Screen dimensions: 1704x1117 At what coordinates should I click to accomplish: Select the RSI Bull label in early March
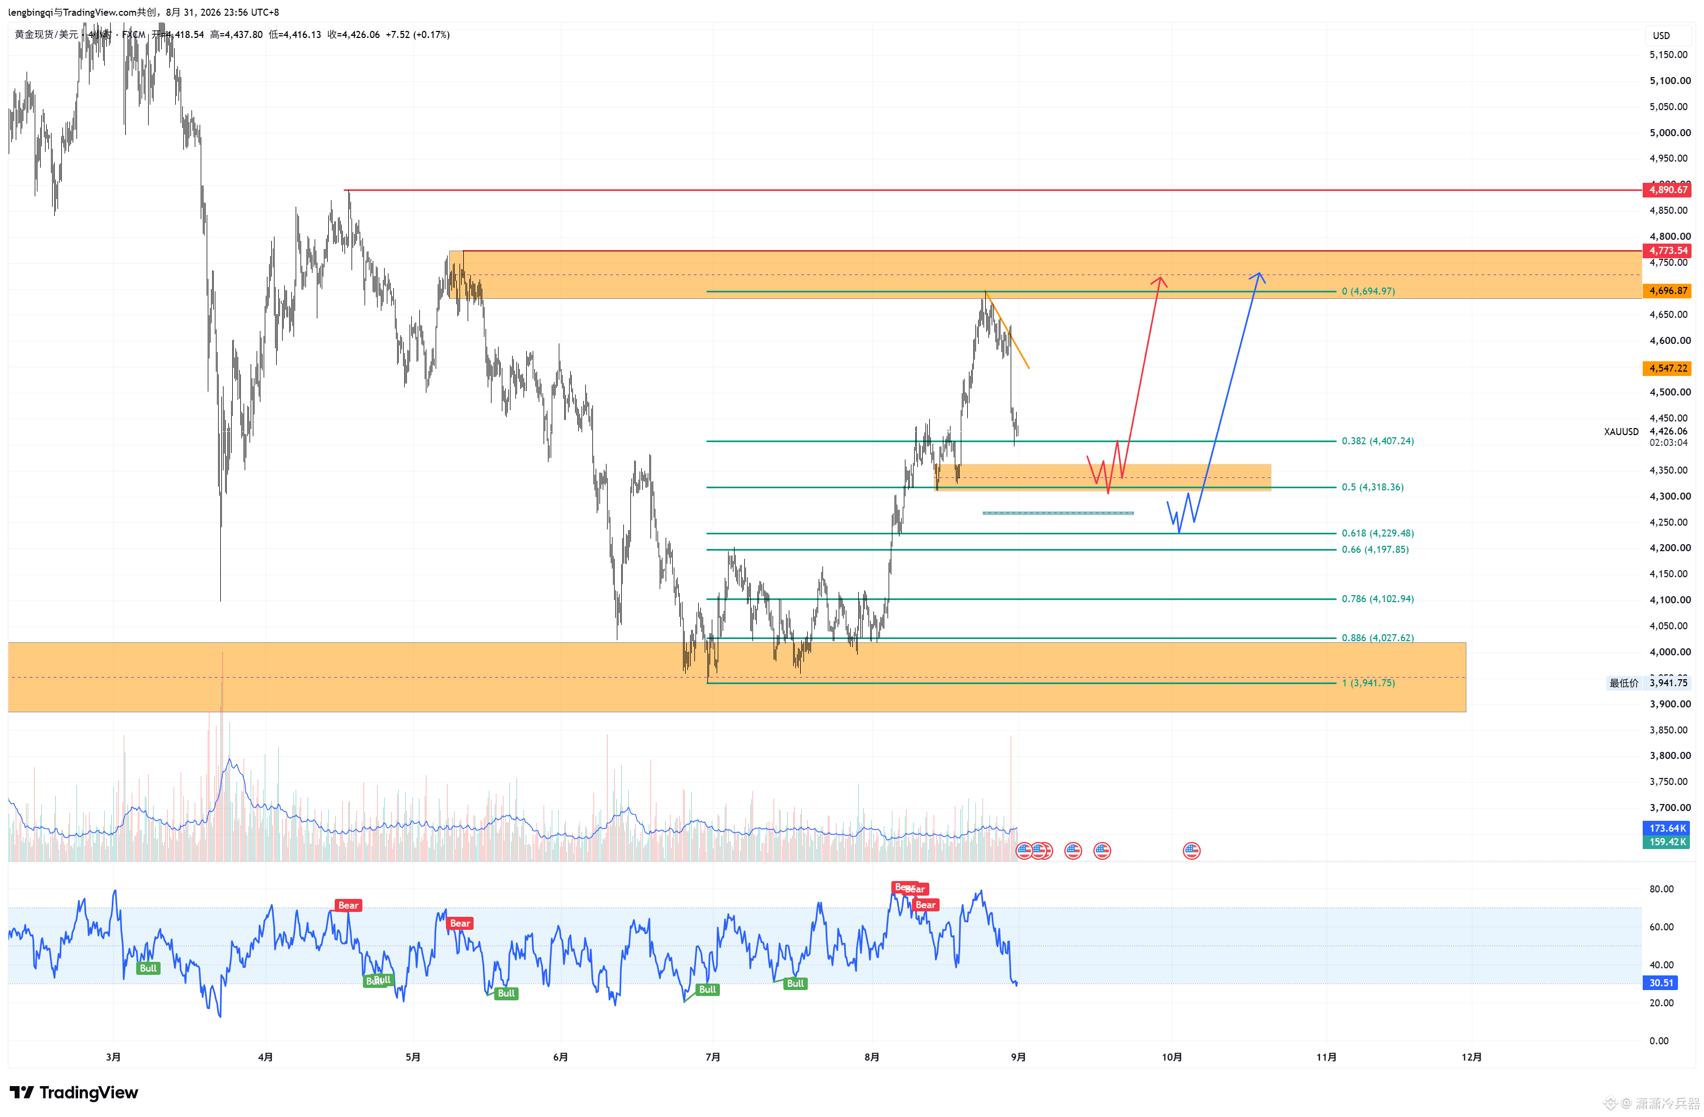coord(148,968)
